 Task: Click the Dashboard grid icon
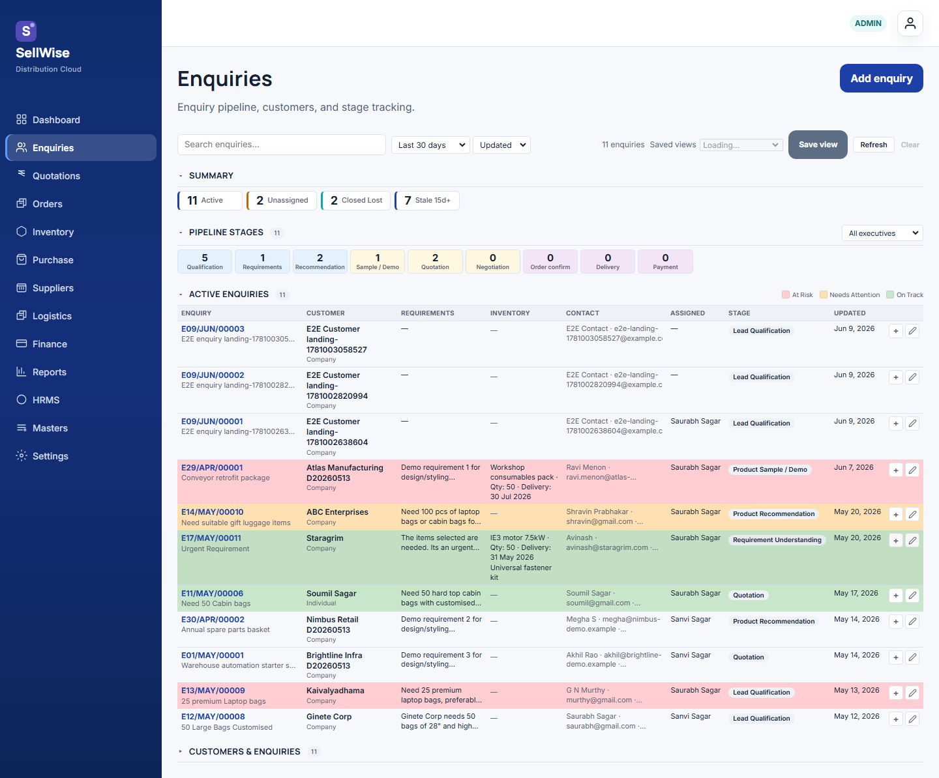coord(22,119)
